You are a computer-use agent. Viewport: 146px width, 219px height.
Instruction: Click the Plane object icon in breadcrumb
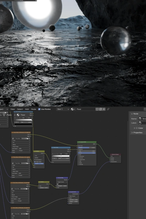(4, 115)
